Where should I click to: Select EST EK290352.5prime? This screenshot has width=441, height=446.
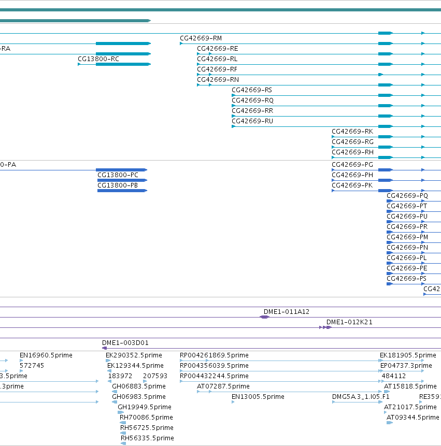(x=134, y=355)
